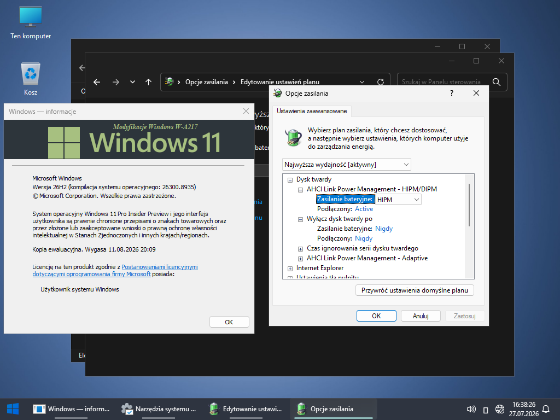
Task: Open the Najwyższa wydajność plan dropdown
Action: tap(346, 165)
